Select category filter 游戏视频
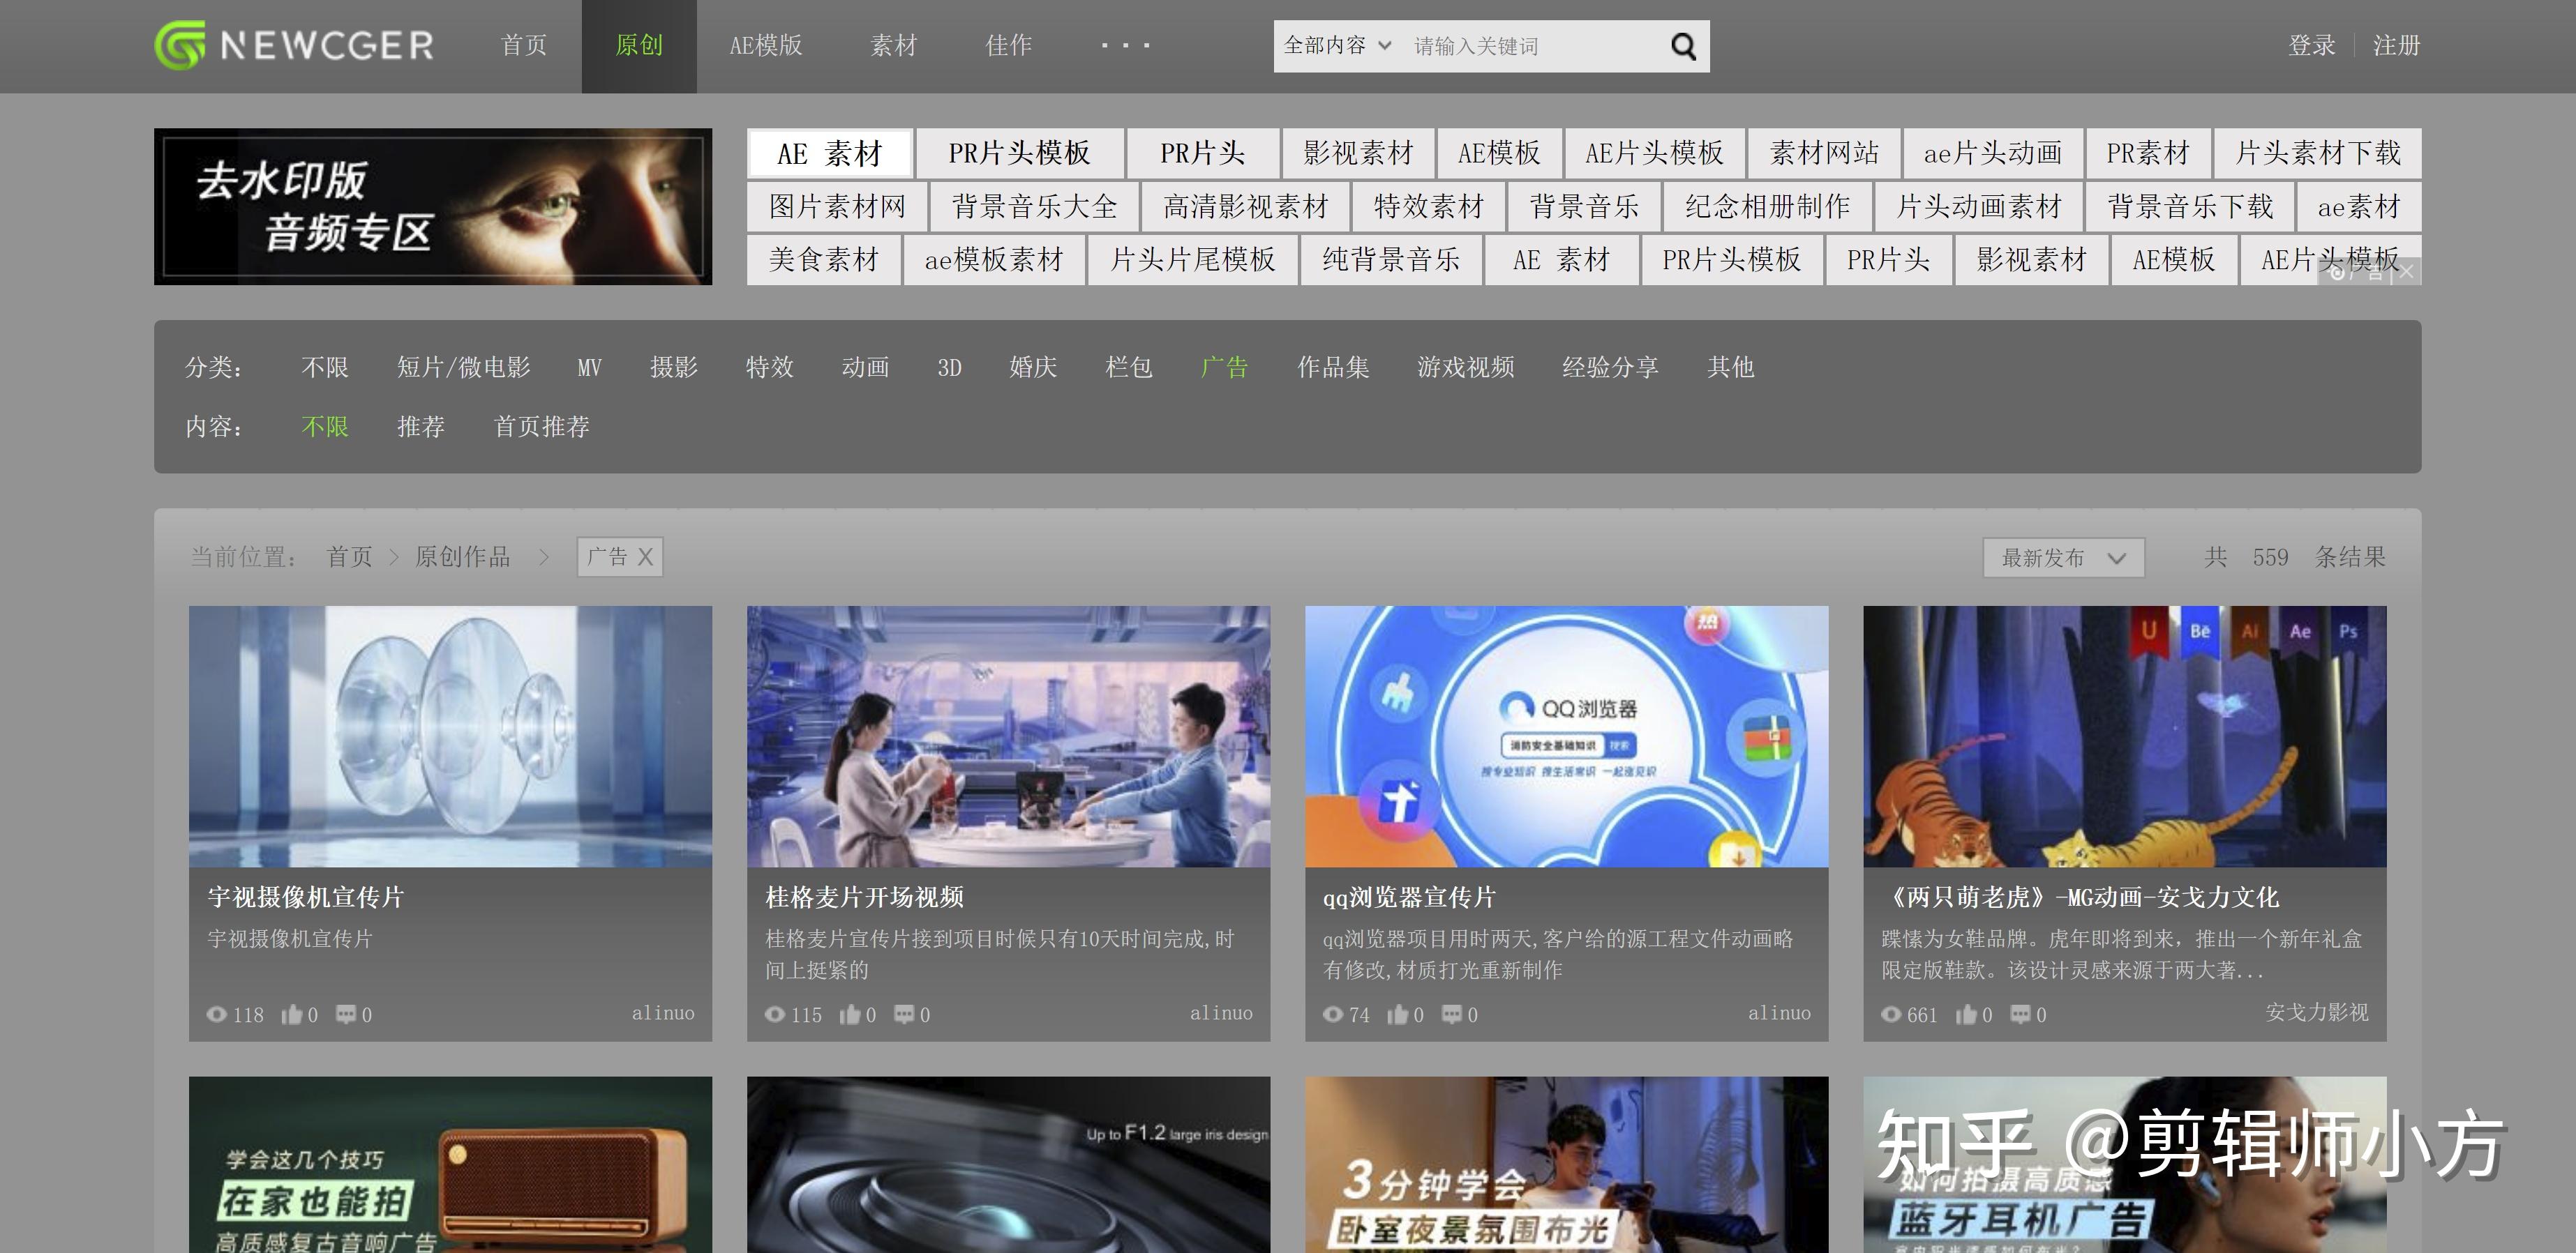The width and height of the screenshot is (2576, 1253). pos(1466,367)
